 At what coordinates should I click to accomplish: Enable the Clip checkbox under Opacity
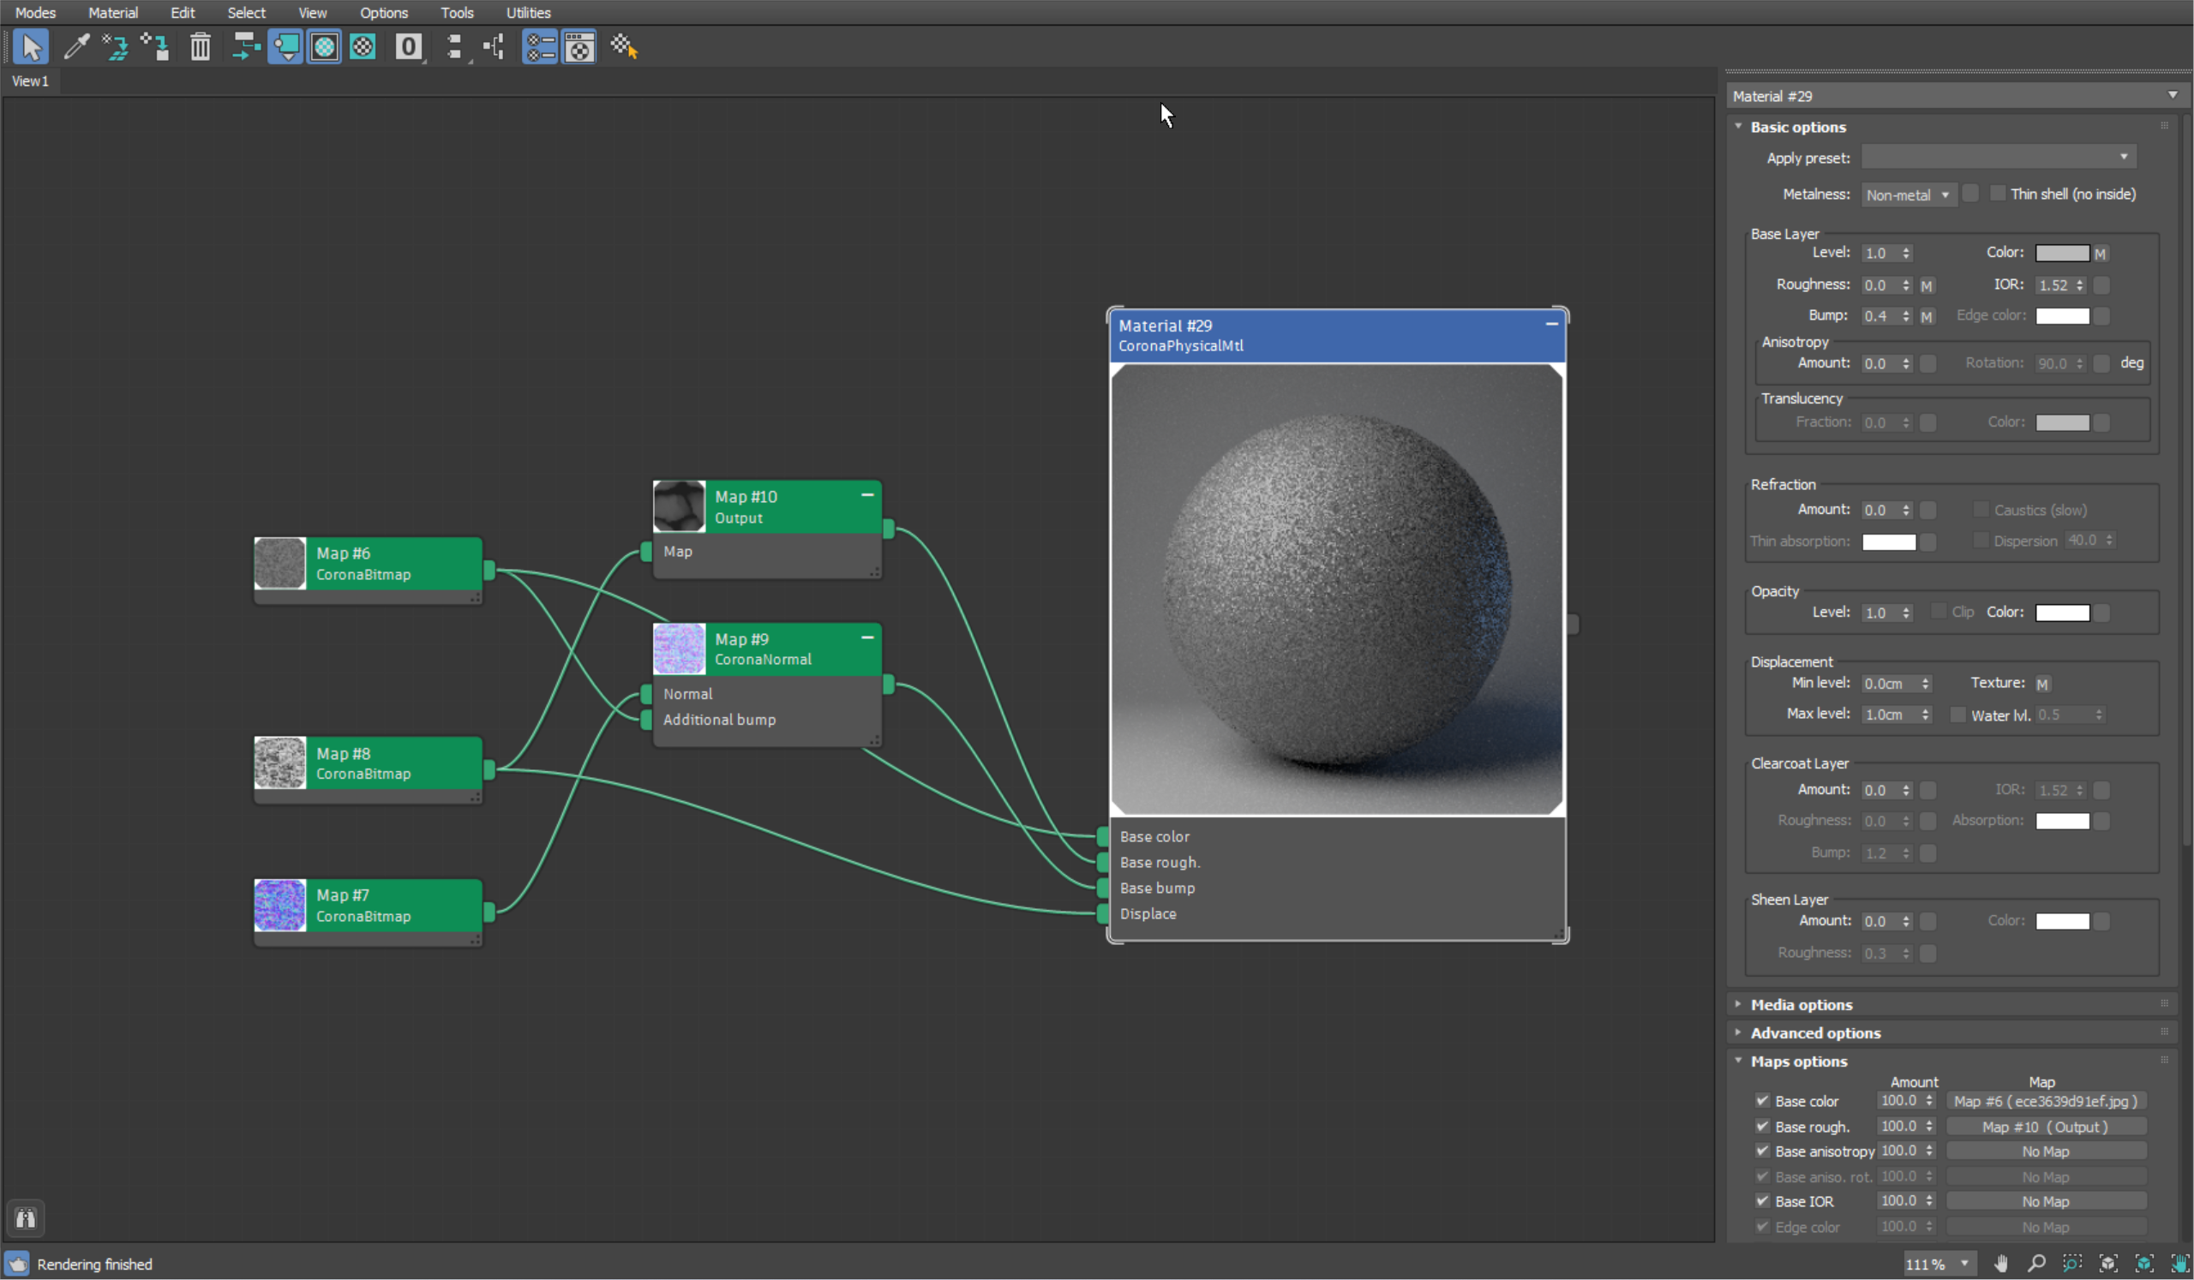pyautogui.click(x=1938, y=612)
